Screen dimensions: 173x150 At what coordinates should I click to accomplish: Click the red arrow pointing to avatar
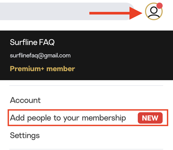116,13
